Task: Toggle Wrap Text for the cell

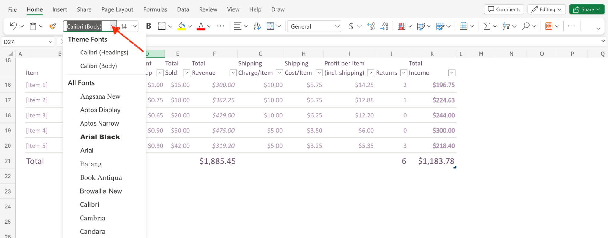Action: tap(257, 26)
